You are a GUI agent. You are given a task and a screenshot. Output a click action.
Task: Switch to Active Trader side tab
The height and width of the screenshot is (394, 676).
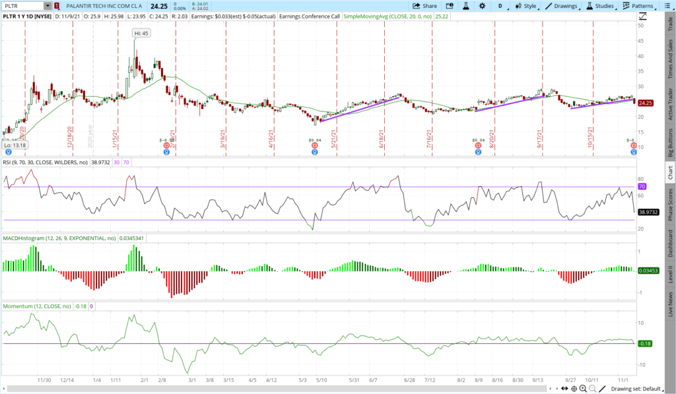[x=670, y=104]
